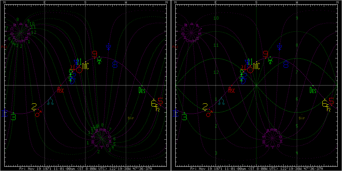Viewport: 342px width, 171px height.
Task: Select blue Gemini glyph at right chart edge
Action: pos(175,113)
